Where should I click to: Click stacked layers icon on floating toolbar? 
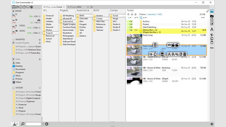[162, 54]
